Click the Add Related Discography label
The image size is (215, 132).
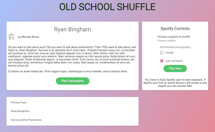click(175, 47)
